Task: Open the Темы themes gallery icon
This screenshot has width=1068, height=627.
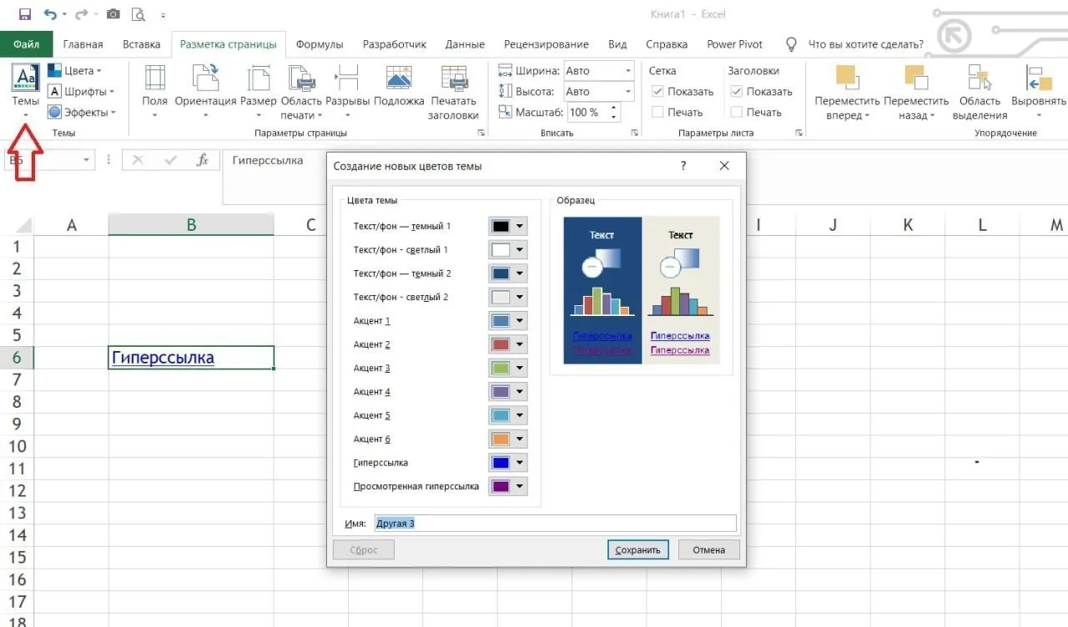Action: [25, 78]
